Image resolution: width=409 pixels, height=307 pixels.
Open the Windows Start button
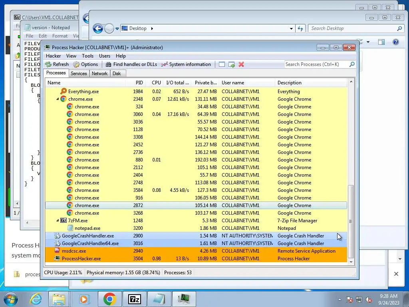click(11, 299)
